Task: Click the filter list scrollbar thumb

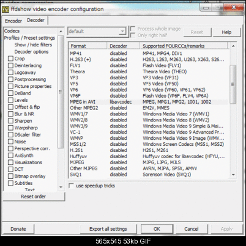Action: [x=61, y=92]
